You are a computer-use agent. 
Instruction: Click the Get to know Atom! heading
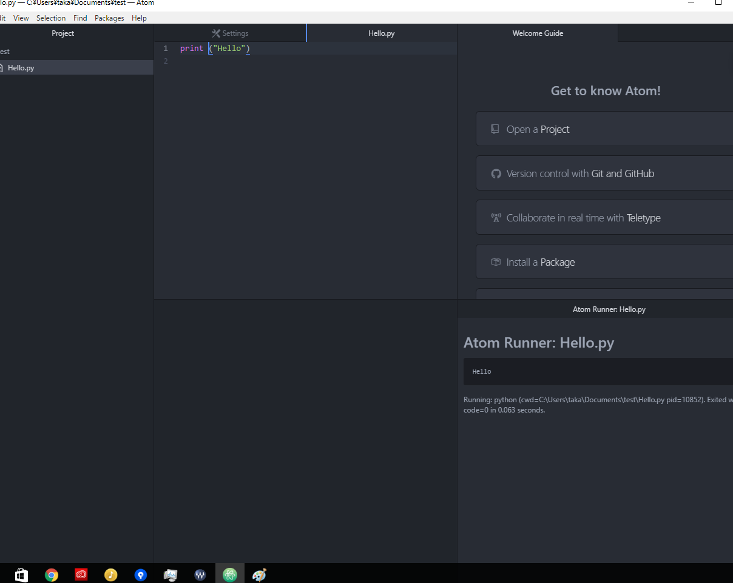(x=606, y=91)
